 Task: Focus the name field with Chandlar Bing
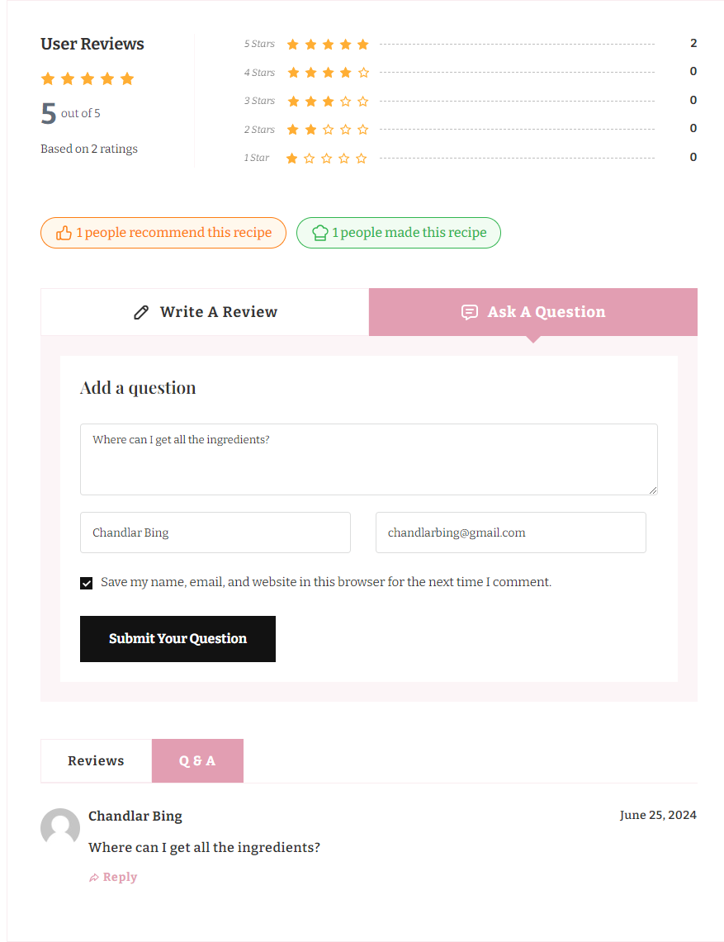point(215,533)
